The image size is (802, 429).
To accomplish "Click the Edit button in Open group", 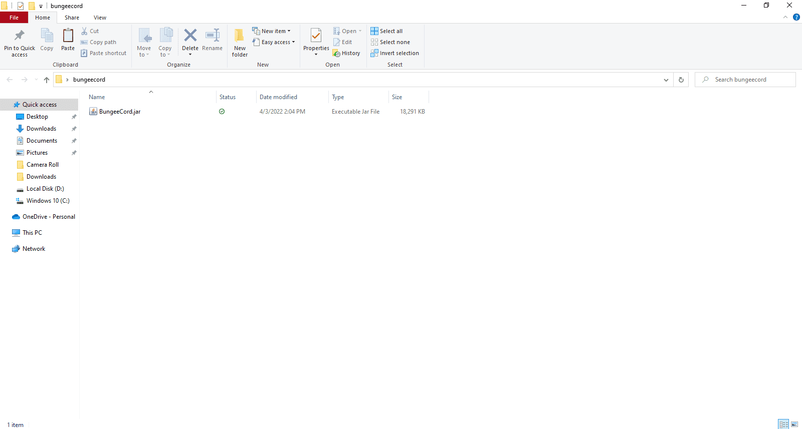I will [343, 42].
